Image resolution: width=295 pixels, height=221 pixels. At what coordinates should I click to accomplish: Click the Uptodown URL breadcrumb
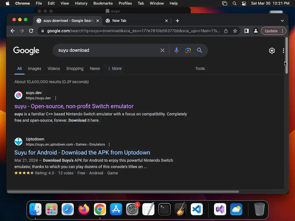coord(65,144)
